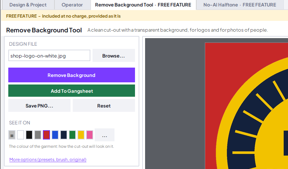This screenshot has width=288, height=169.
Task: Click the purple Remove Background button
Action: tap(72, 75)
